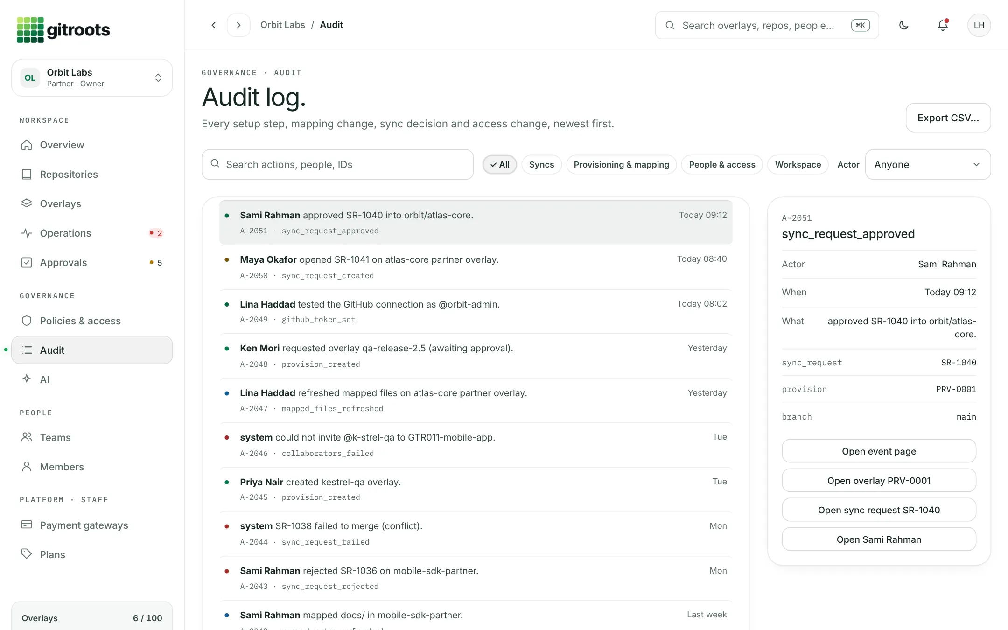The height and width of the screenshot is (630, 1008).
Task: Open Overview in the sidebar
Action: point(92,145)
